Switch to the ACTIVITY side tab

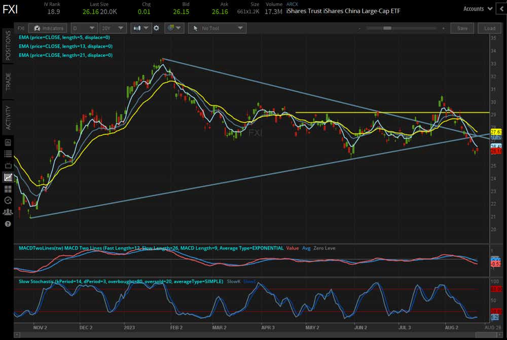[x=8, y=118]
